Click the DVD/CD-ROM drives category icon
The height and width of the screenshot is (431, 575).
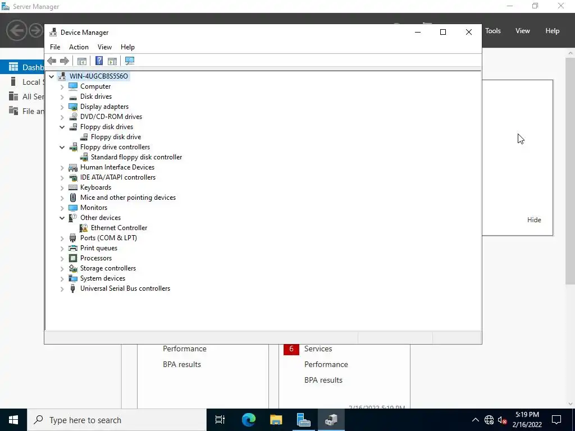point(73,117)
